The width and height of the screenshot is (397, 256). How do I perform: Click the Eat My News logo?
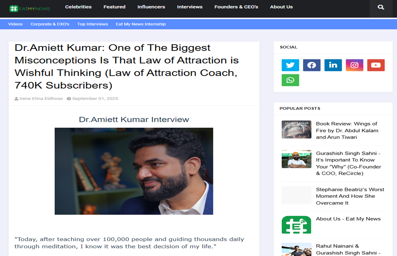coord(30,8)
